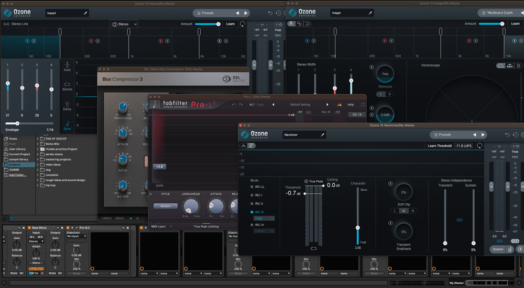
Task: Select the IRC LL mode radio button
Action: (252, 187)
